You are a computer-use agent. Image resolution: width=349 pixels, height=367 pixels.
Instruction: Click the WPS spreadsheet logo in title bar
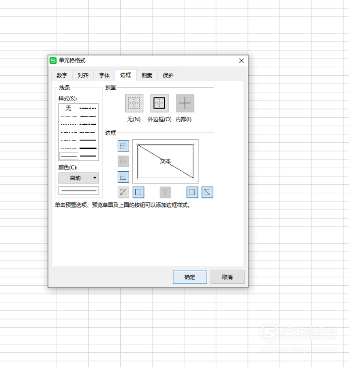[x=53, y=61]
